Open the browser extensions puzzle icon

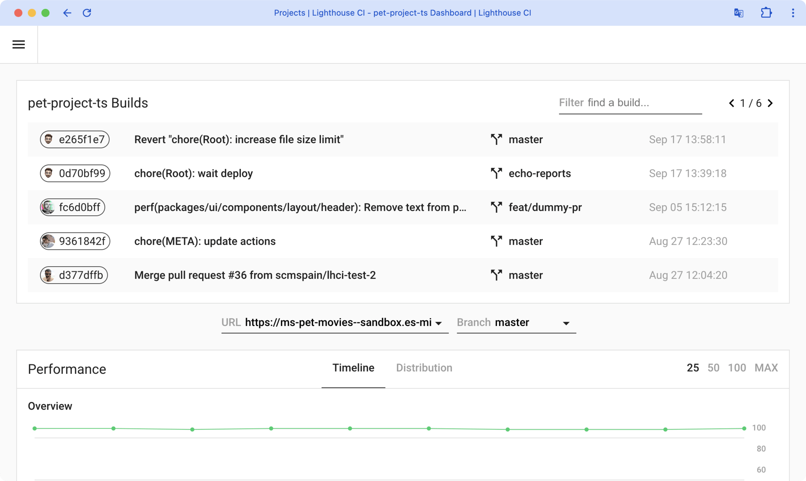766,13
